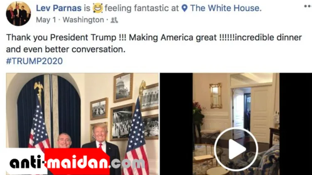The image size is (312, 175).
Task: Open the Lev Parnas profile picture avatar
Action: [18, 14]
